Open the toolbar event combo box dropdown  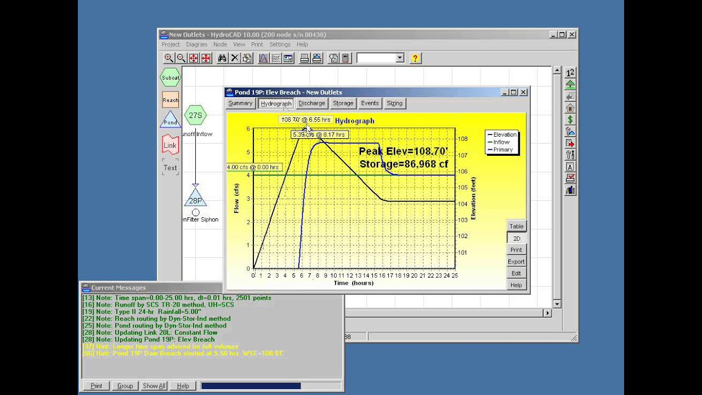coord(400,58)
